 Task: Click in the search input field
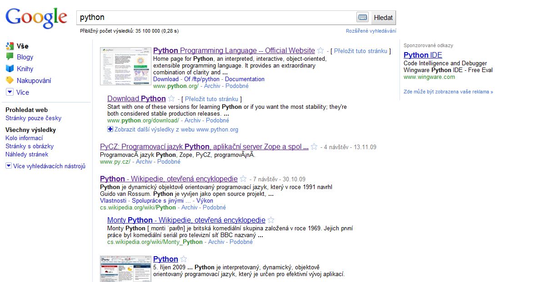click(216, 18)
